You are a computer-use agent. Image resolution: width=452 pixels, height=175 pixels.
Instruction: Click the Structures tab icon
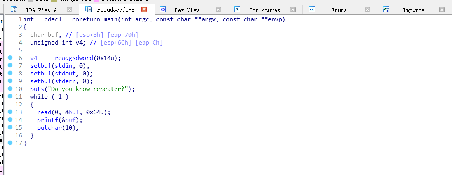(x=237, y=9)
